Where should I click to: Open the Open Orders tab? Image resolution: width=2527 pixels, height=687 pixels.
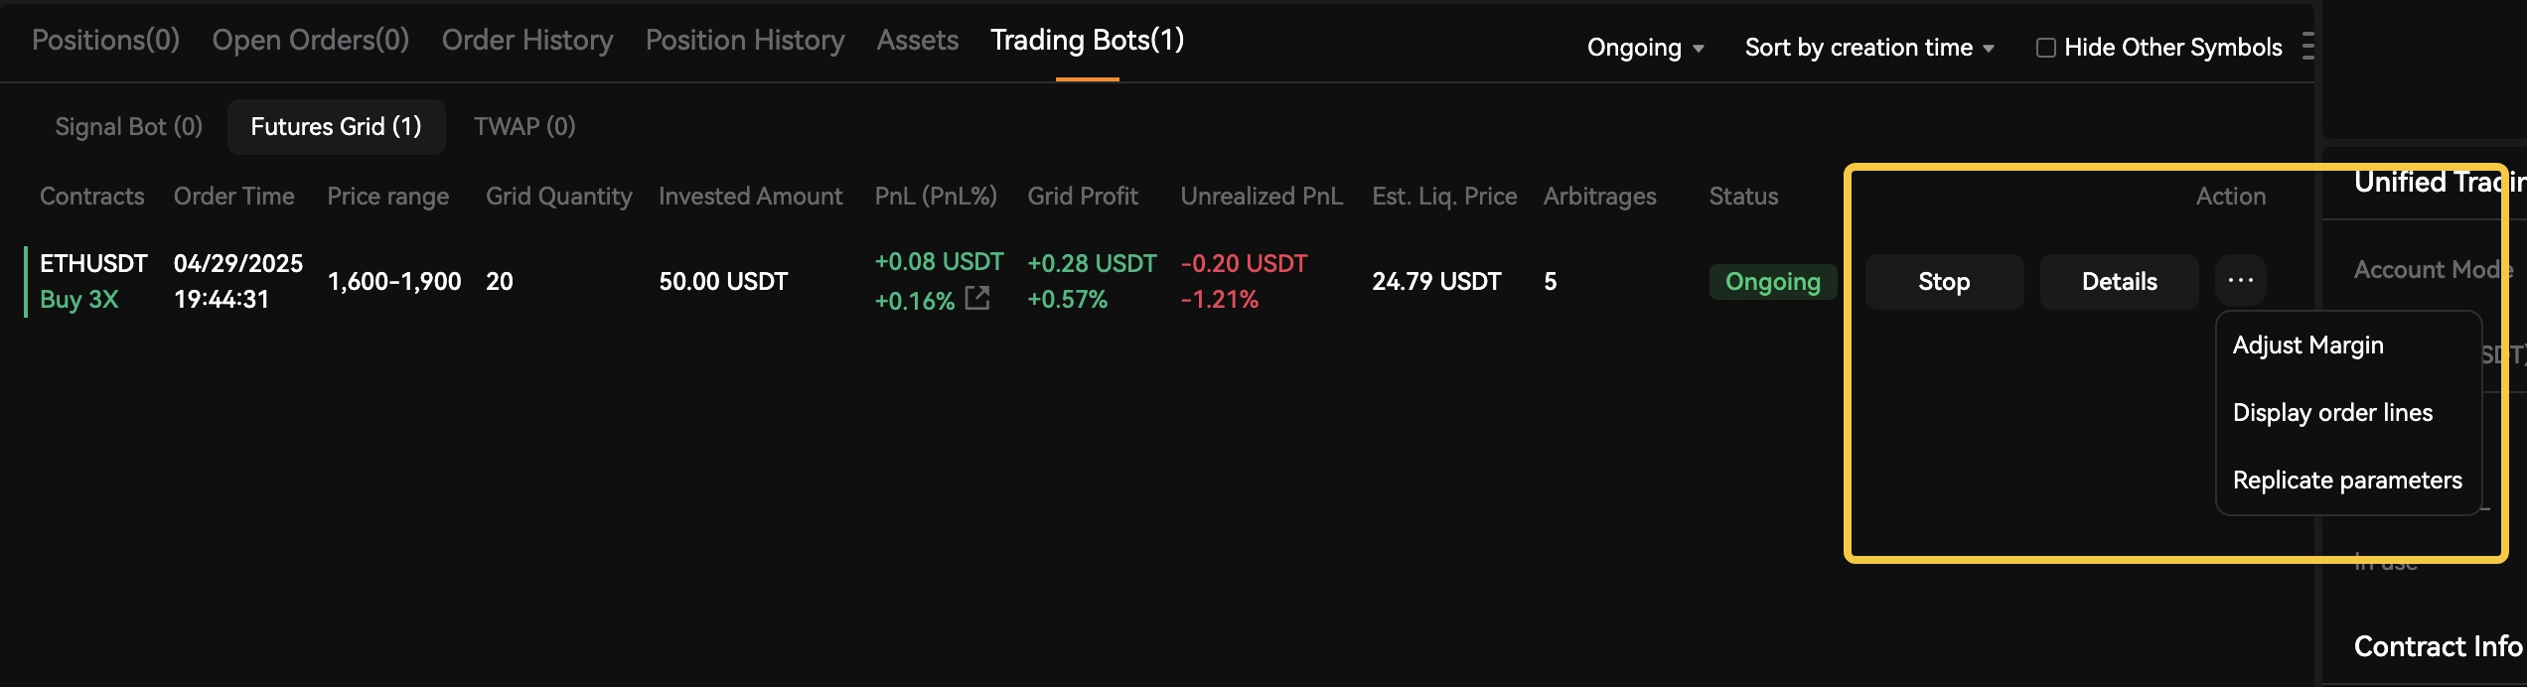click(x=311, y=40)
